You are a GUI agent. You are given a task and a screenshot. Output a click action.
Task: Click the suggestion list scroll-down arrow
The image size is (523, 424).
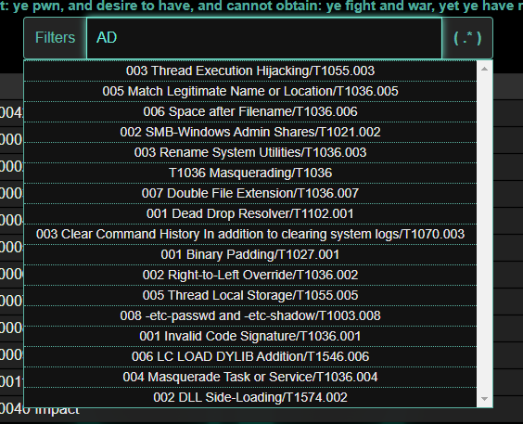pos(485,399)
